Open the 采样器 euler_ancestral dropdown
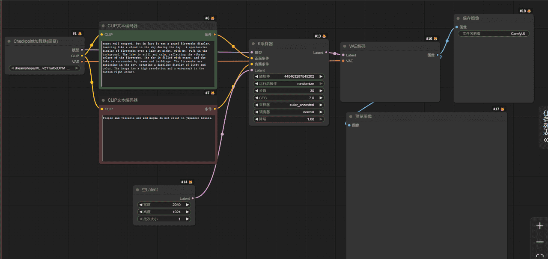 289,105
